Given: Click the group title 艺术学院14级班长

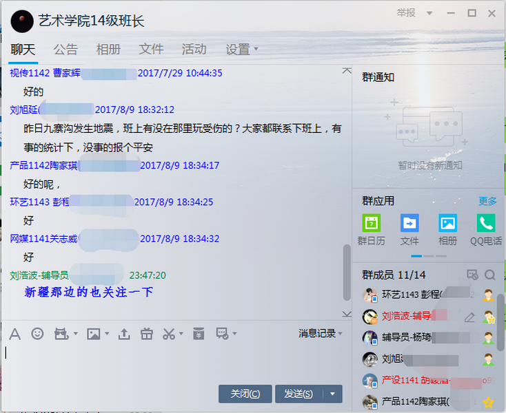Looking at the screenshot, I should [91, 21].
